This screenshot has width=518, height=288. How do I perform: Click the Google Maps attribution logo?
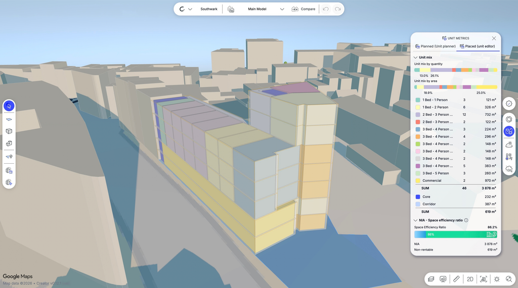click(x=18, y=276)
